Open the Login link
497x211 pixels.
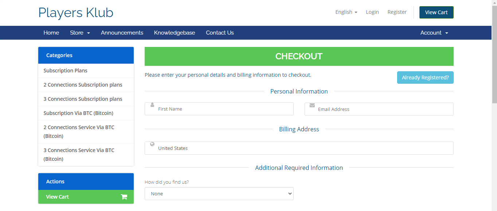[x=372, y=12]
